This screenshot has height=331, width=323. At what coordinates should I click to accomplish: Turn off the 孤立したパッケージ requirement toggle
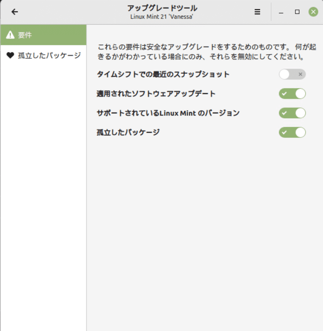292,133
